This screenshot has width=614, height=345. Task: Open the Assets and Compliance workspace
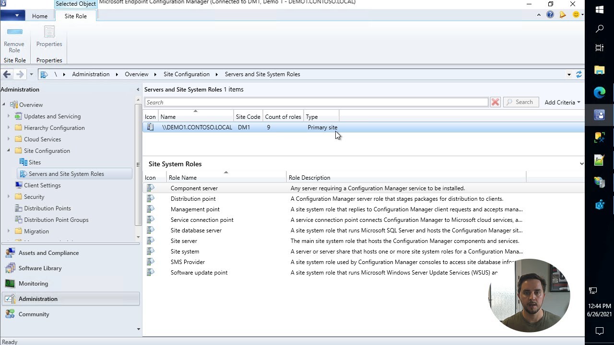71,253
